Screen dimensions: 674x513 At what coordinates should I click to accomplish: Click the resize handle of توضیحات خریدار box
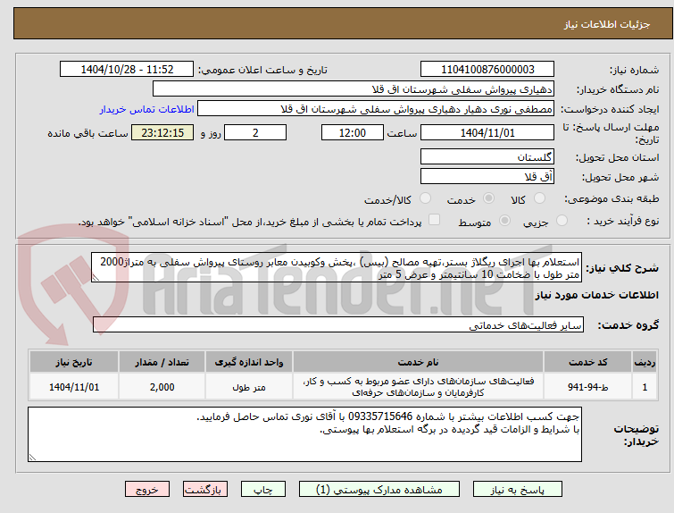[32, 457]
